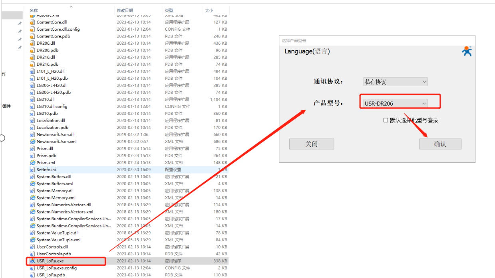Click the USR logo icon in dialog
The width and height of the screenshot is (495, 278).
pos(467,51)
